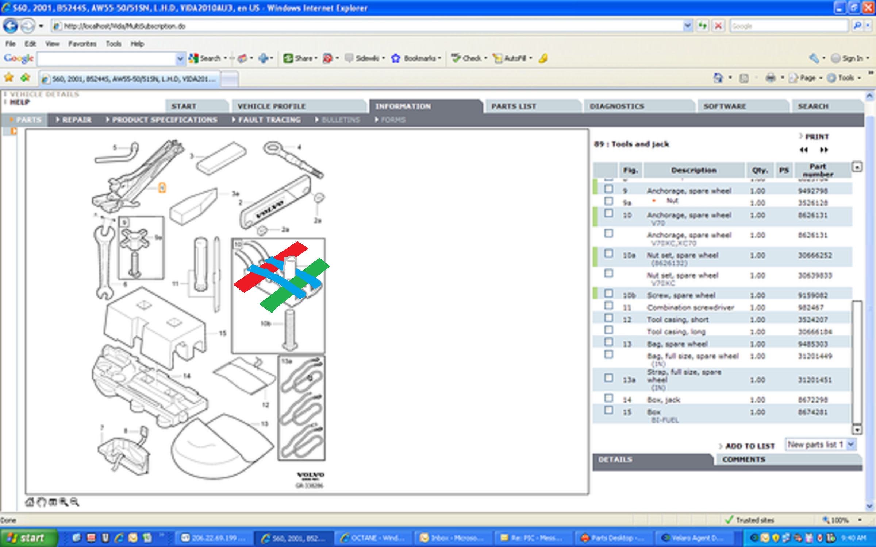Go to previous parts page arrows
Image resolution: width=876 pixels, height=547 pixels.
(803, 150)
